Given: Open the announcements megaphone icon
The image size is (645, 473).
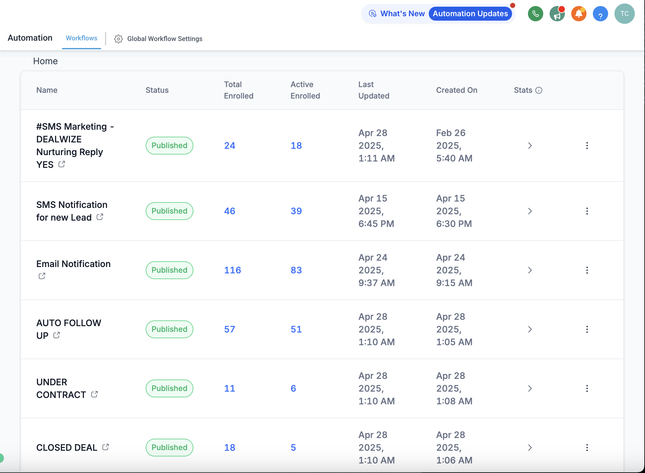Looking at the screenshot, I should [x=557, y=14].
